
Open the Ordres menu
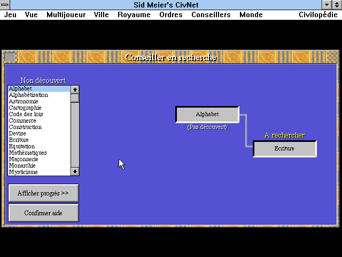(171, 14)
